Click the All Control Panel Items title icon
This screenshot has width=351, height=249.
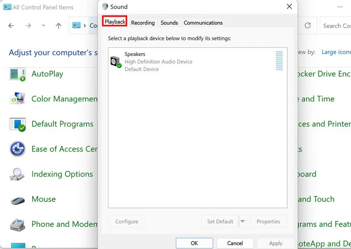pos(7,7)
